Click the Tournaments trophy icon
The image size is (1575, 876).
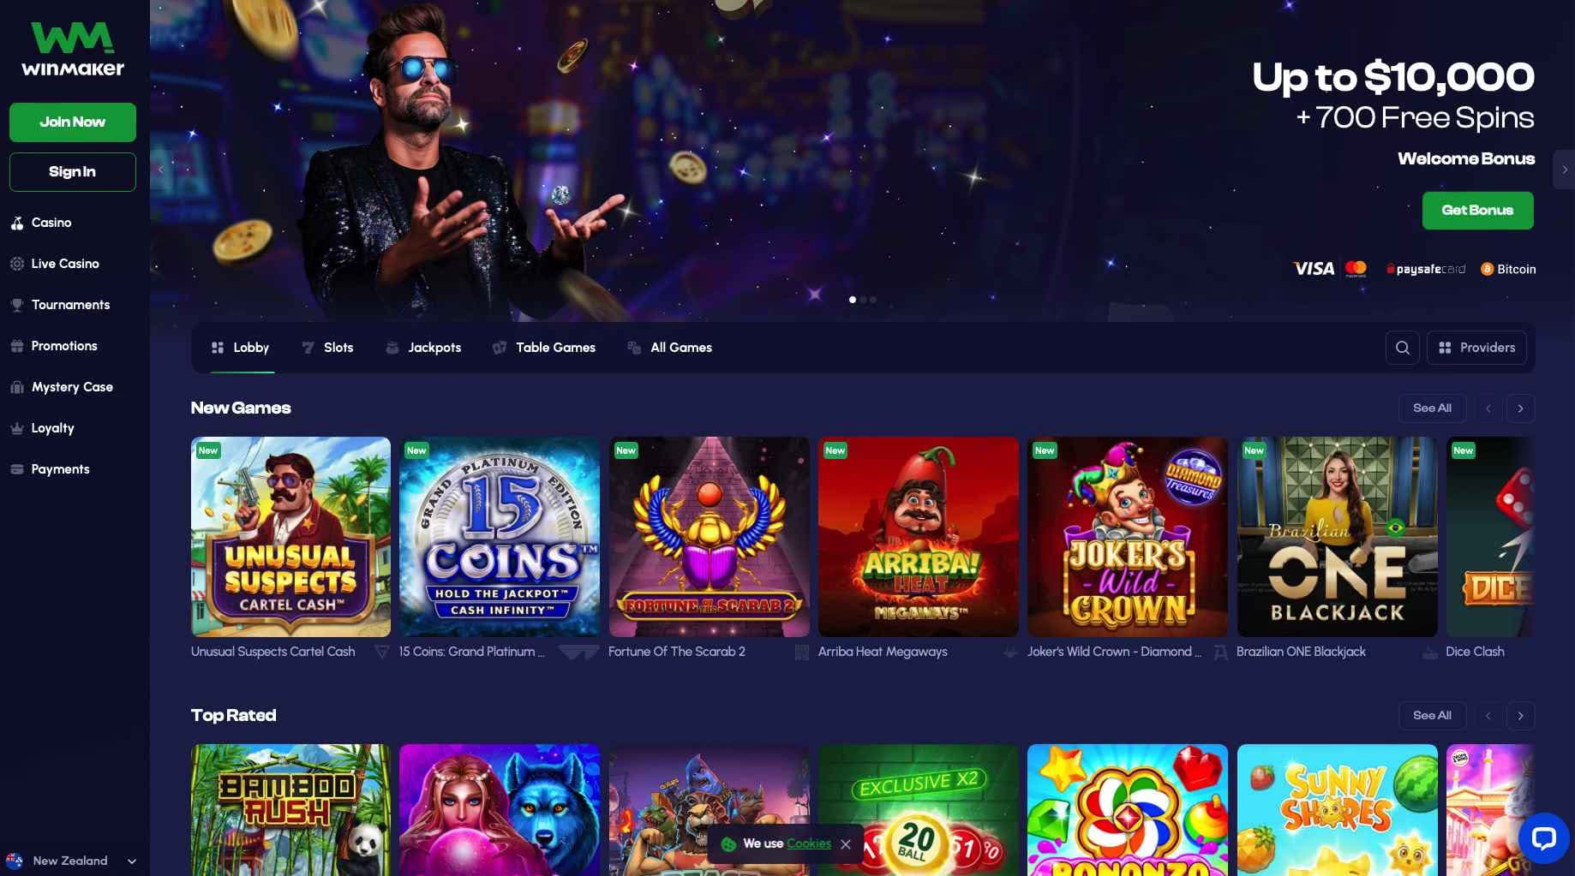16,305
